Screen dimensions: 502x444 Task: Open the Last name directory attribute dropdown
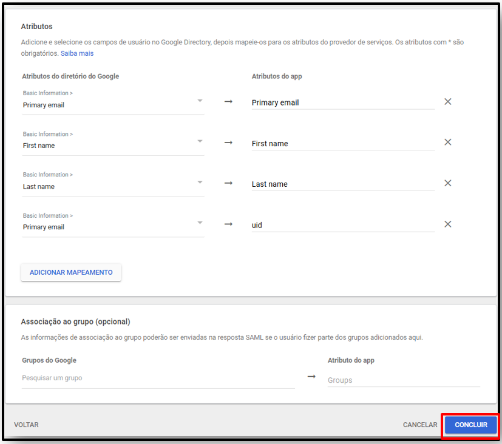tap(113, 183)
